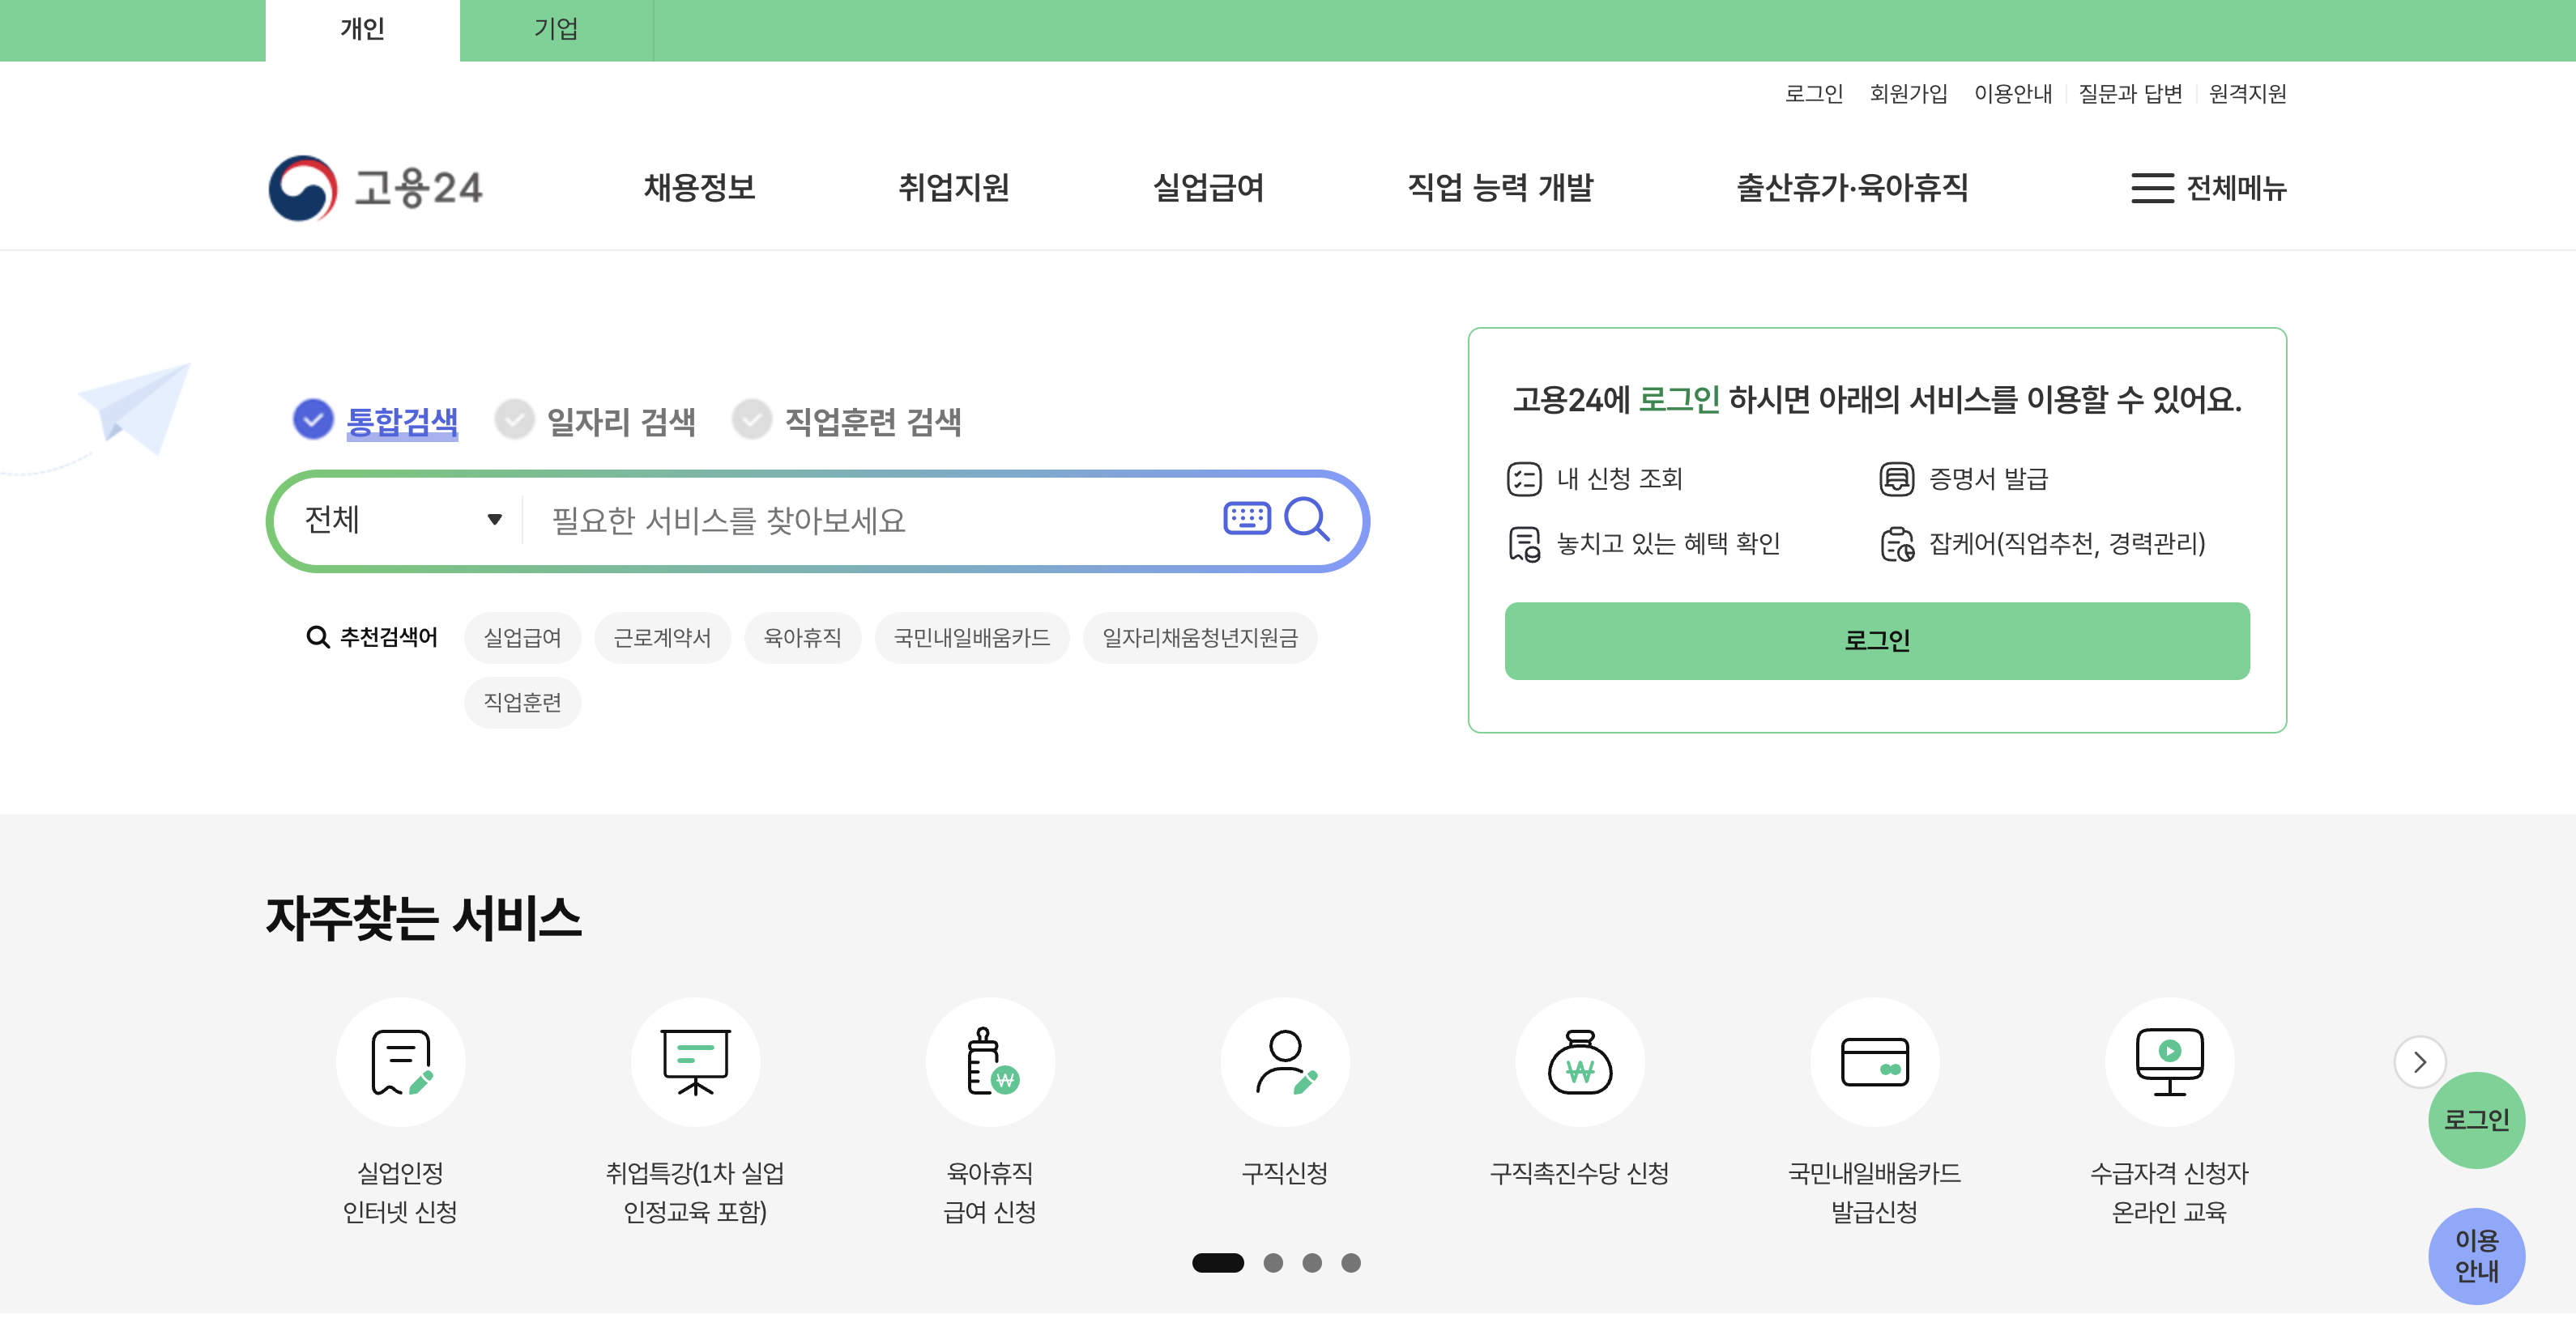Open 국민내일배움카드 card icon
The height and width of the screenshot is (1318, 2576).
coord(1874,1061)
